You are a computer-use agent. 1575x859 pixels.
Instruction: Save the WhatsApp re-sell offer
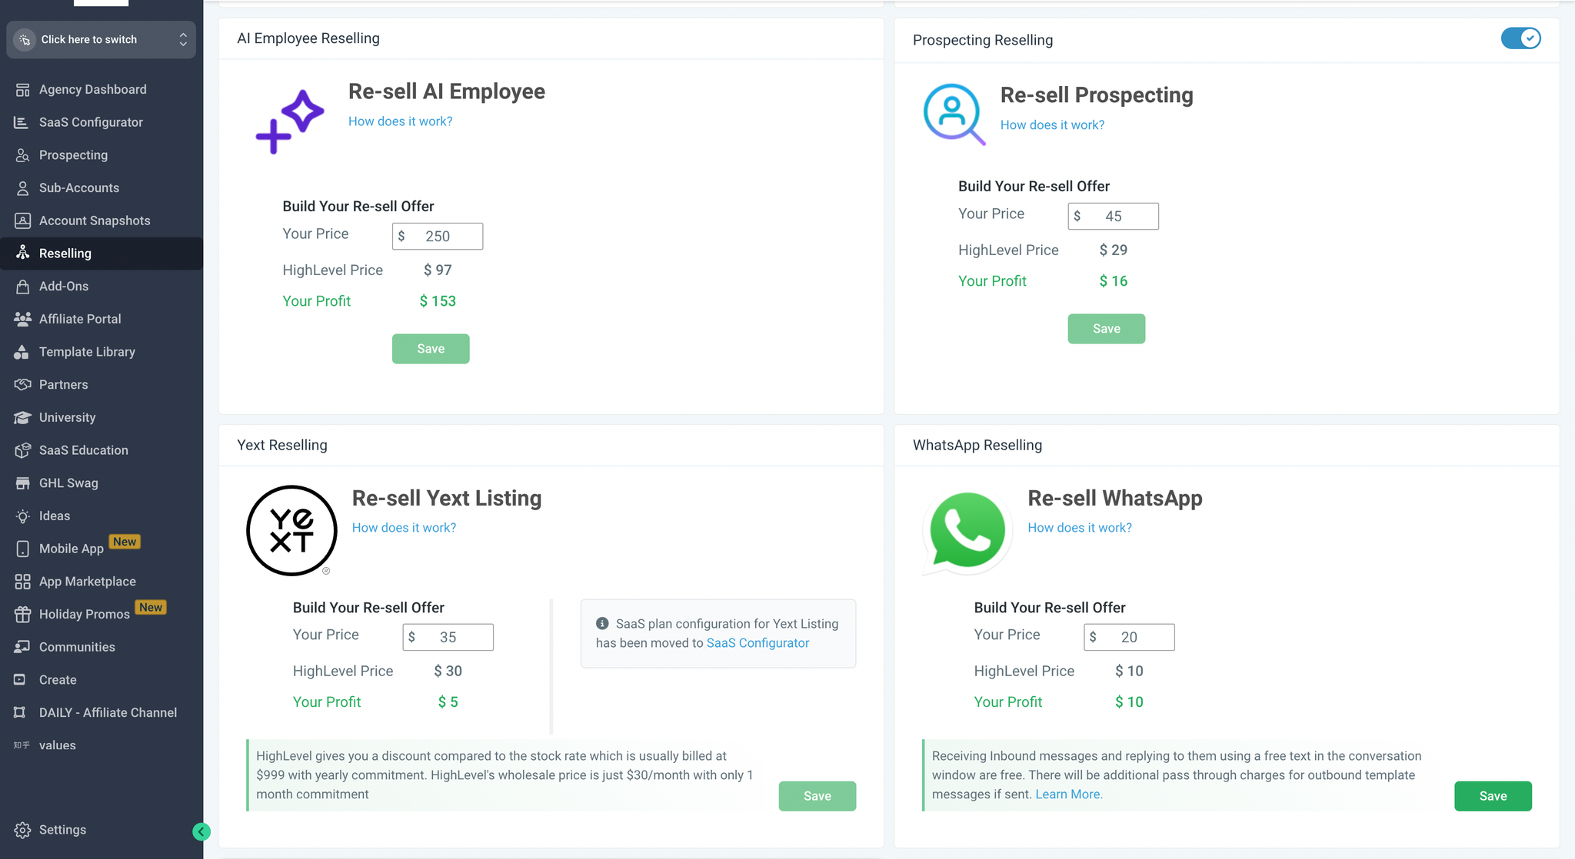[1493, 796]
